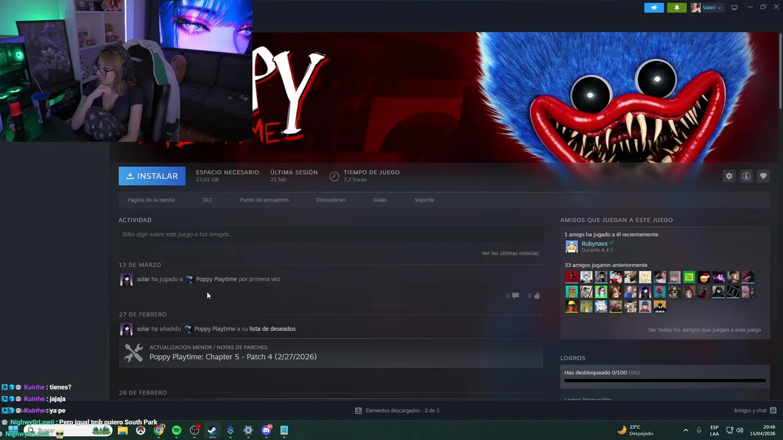Open Poppy Playtime link in 'por primera vez' entry
The image size is (783, 440).
(x=216, y=279)
